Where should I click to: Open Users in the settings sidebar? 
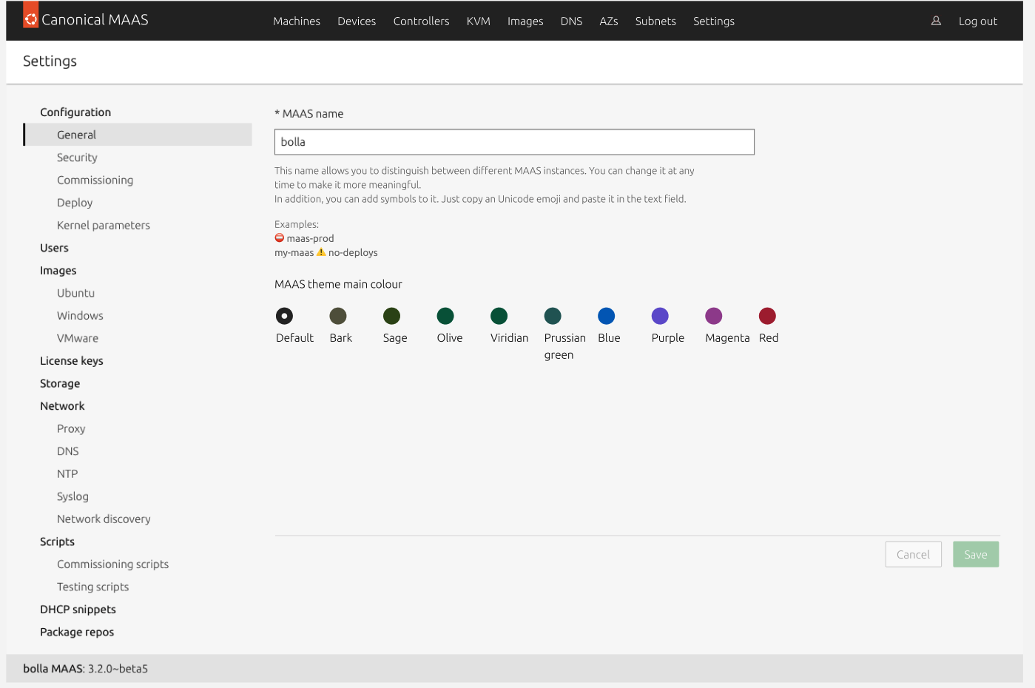[54, 248]
